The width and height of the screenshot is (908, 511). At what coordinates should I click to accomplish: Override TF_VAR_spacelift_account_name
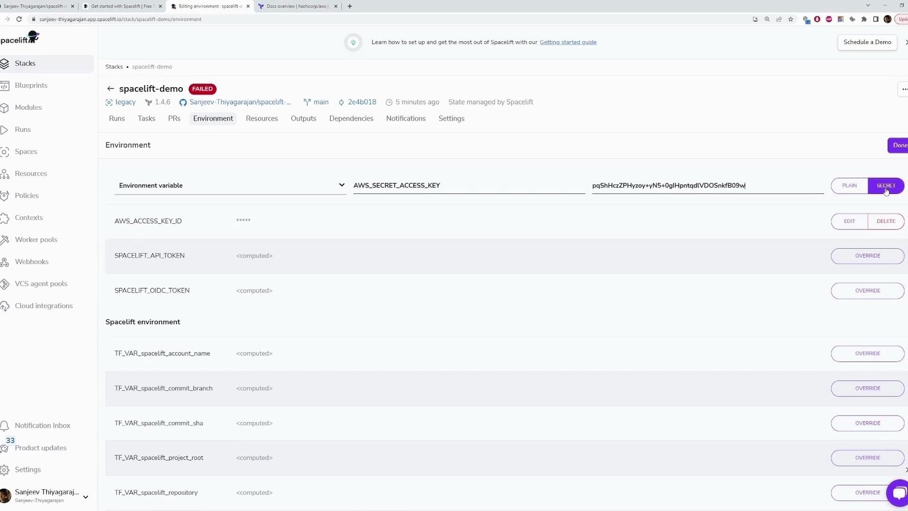[x=867, y=354]
